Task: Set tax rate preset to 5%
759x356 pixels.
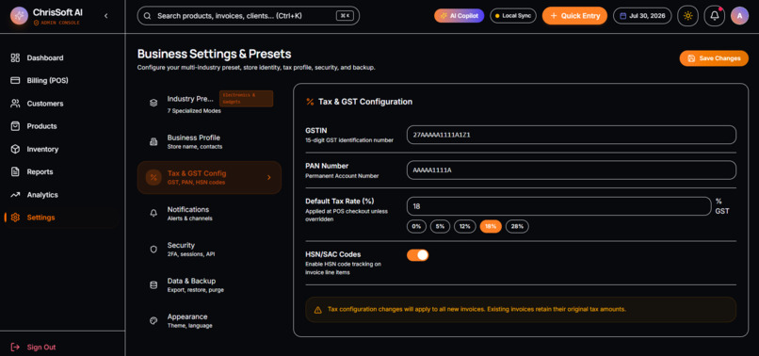Action: [440, 226]
